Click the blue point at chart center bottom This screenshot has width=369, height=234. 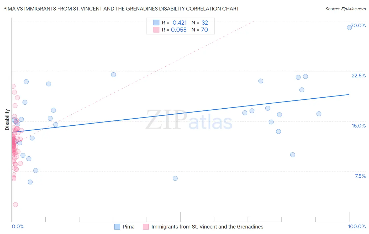click(175, 178)
